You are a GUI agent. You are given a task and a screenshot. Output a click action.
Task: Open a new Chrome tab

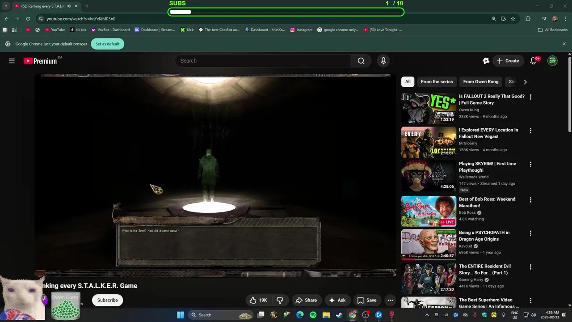coord(87,6)
